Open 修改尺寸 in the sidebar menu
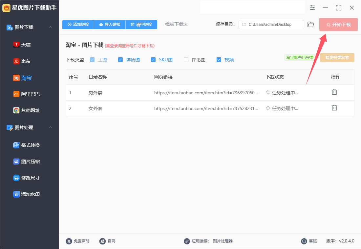361x249 pixels. (31, 178)
